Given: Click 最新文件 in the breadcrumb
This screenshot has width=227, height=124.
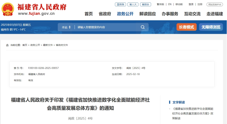Looking at the screenshot, I should (48, 45).
